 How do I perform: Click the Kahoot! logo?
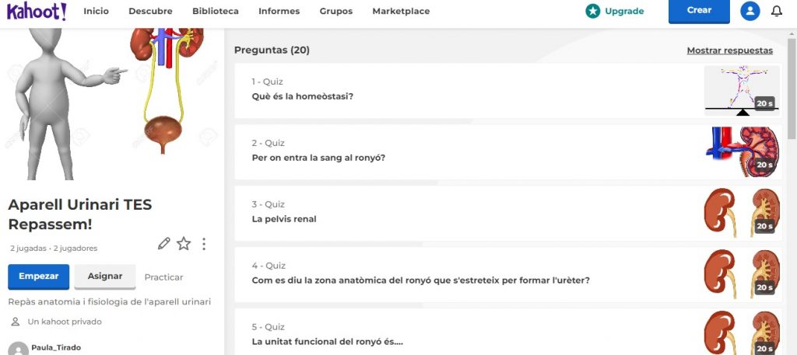click(x=37, y=12)
